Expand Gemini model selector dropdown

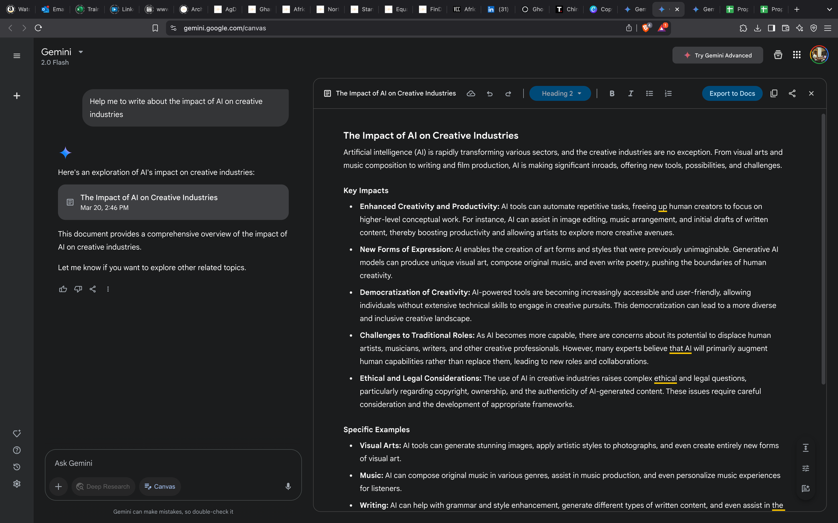[x=81, y=52]
